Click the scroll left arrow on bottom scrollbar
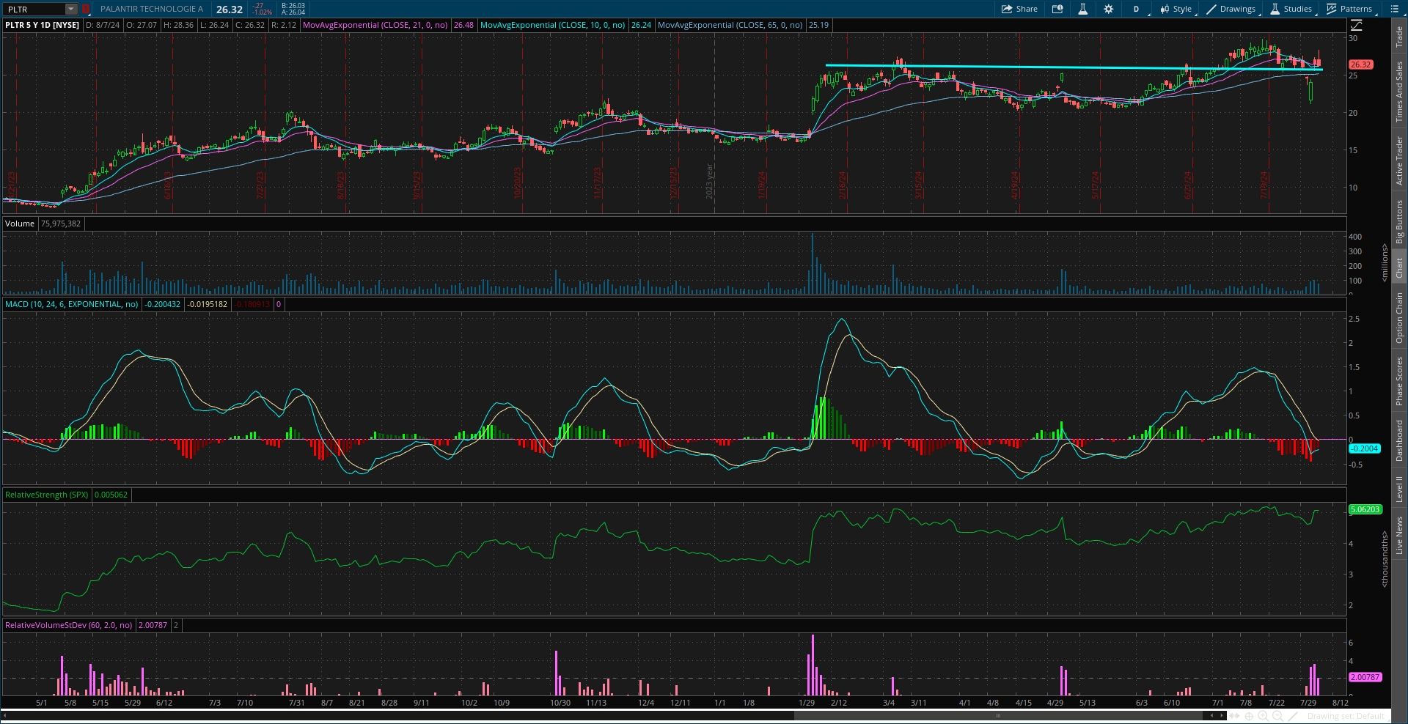Image resolution: width=1408 pixels, height=724 pixels. click(x=4, y=716)
